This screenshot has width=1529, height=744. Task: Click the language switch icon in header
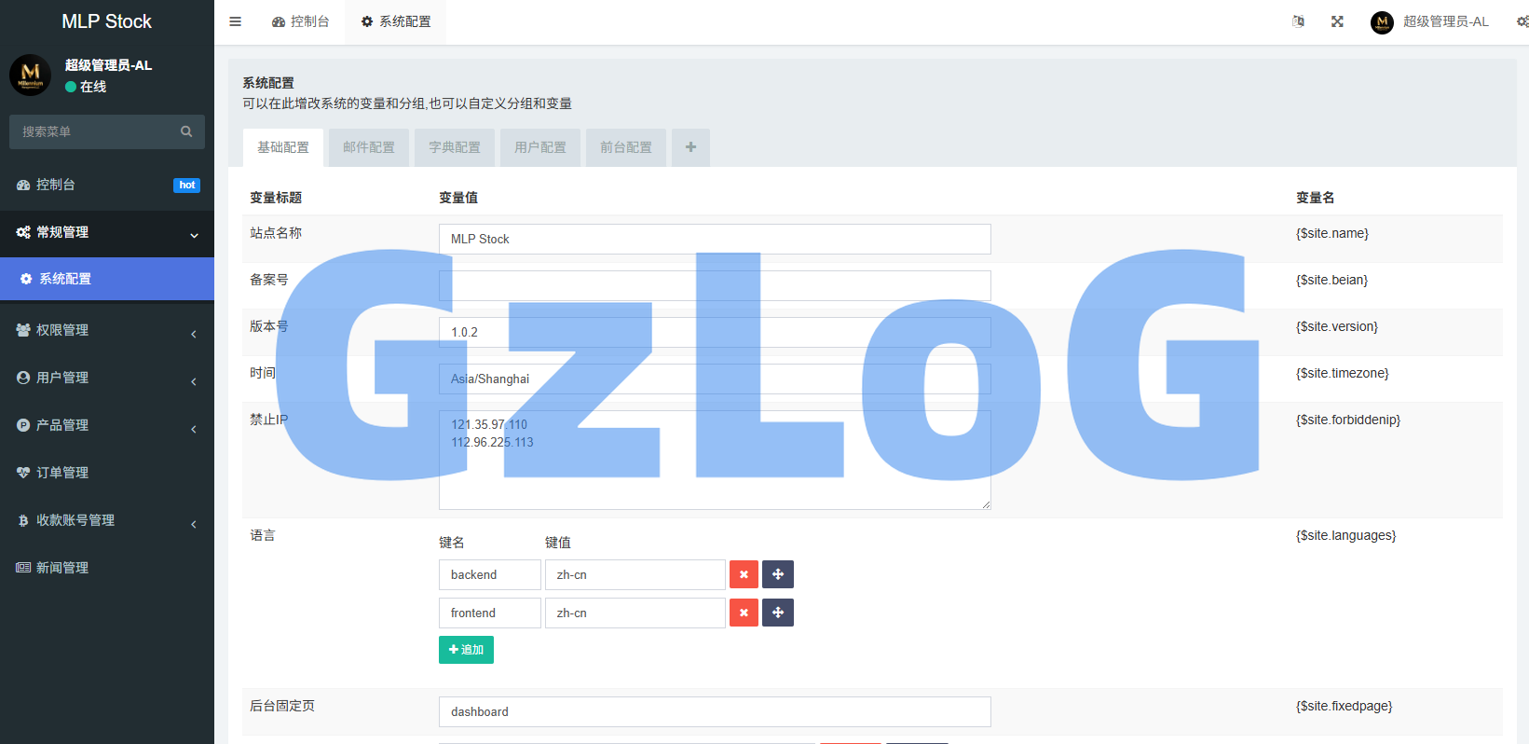(x=1298, y=21)
